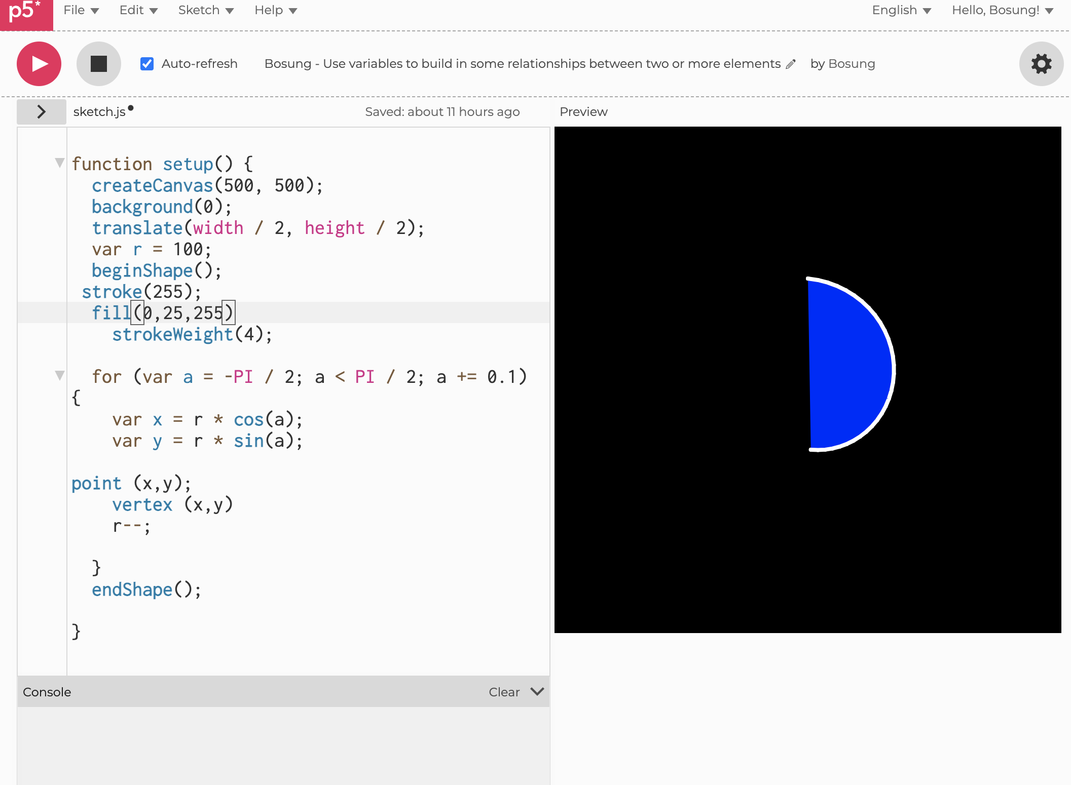Click the red play sketch button
The width and height of the screenshot is (1071, 785).
[x=39, y=64]
